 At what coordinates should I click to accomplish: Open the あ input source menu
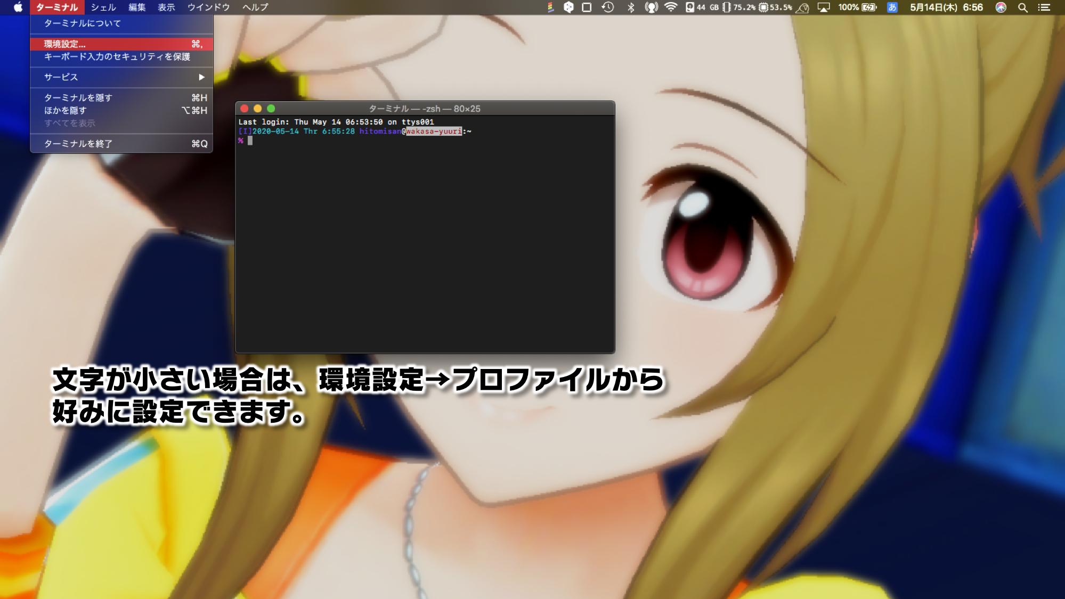point(892,7)
